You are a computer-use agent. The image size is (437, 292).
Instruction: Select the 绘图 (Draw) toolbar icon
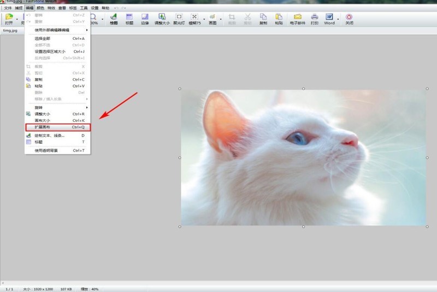(113, 19)
